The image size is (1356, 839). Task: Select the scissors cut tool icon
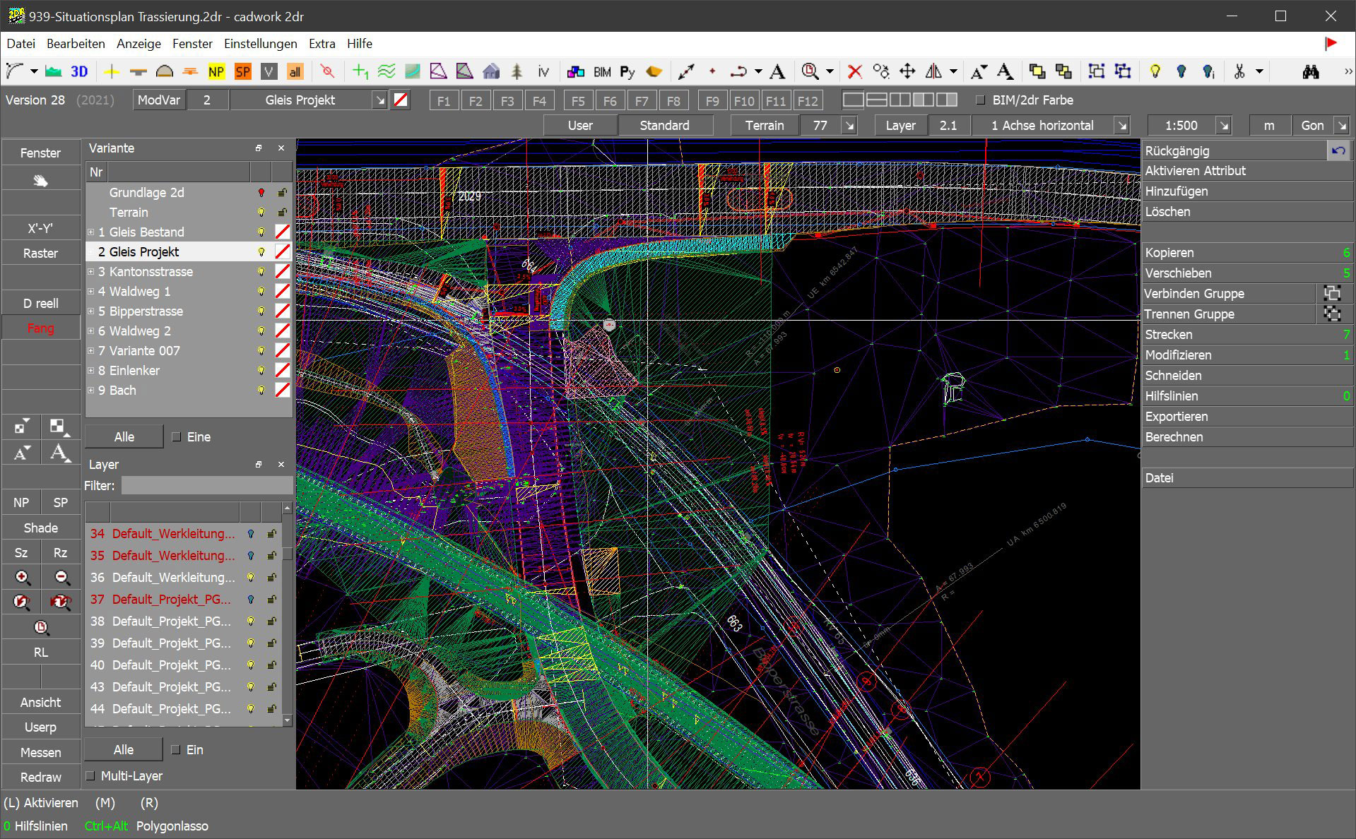pyautogui.click(x=1239, y=71)
